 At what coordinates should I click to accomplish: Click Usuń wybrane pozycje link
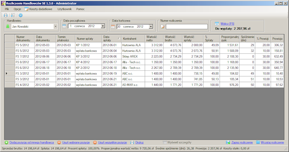tap(76, 142)
